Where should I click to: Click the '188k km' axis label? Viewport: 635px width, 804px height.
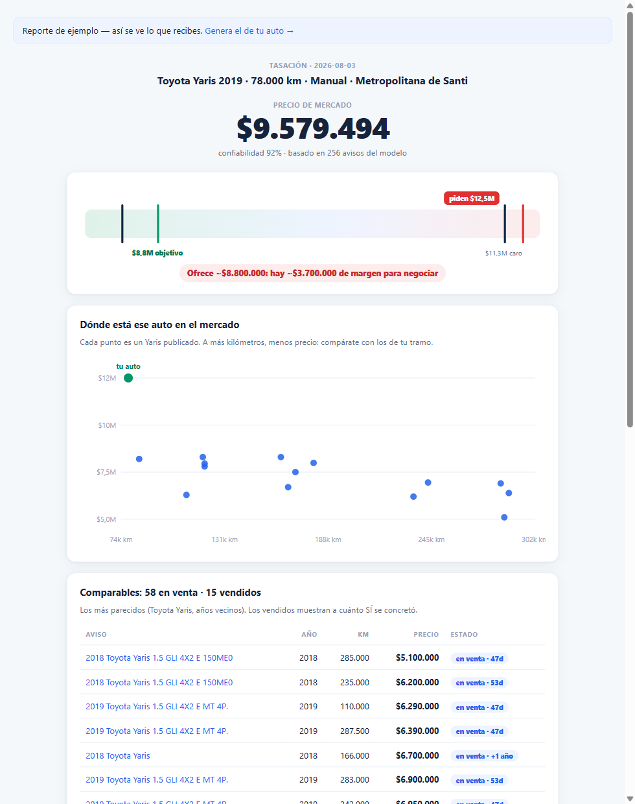[x=328, y=539]
